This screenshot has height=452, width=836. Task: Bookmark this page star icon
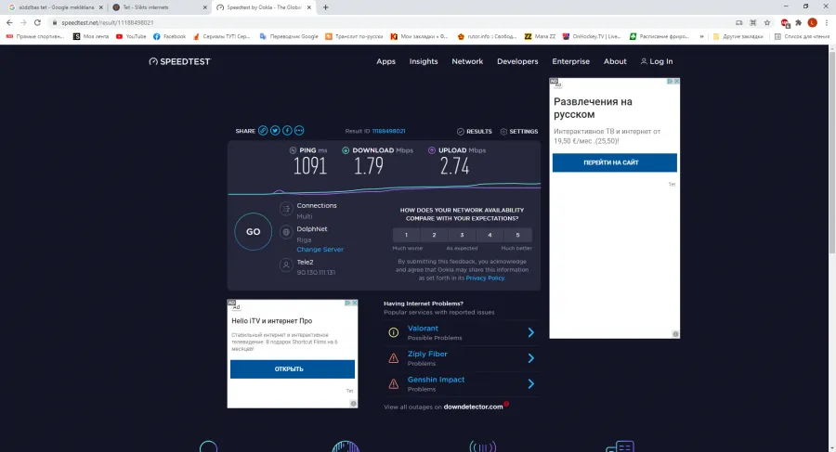point(767,22)
